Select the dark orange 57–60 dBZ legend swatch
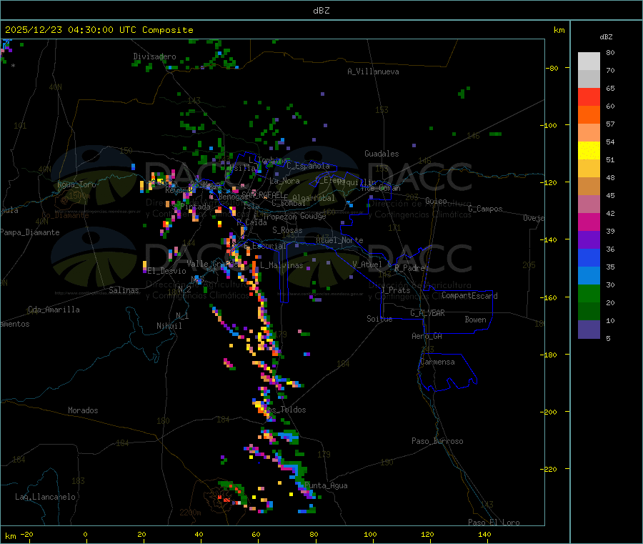Image resolution: width=643 pixels, height=544 pixels. [589, 115]
